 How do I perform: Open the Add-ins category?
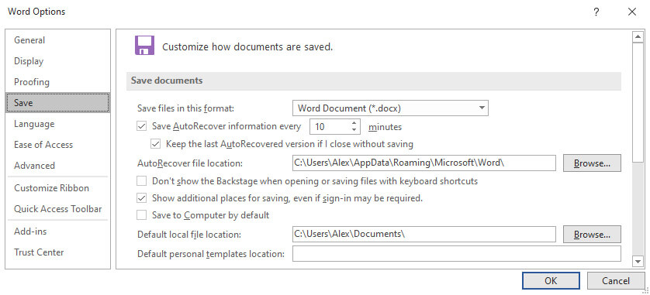click(57, 232)
